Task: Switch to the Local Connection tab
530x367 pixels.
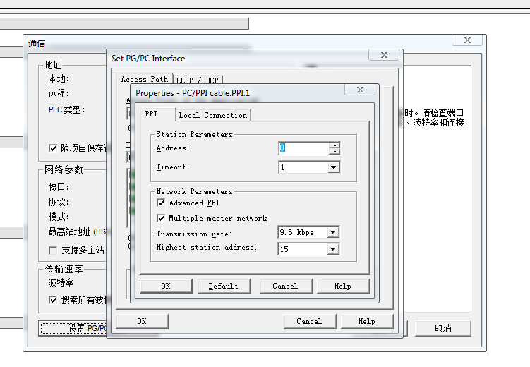Action: point(212,115)
